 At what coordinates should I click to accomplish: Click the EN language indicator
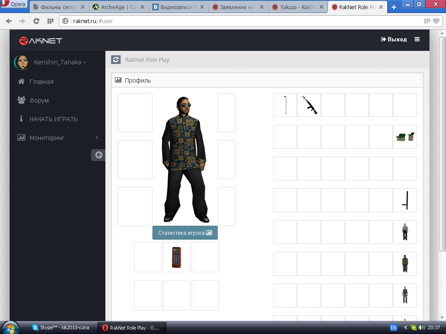click(x=393, y=328)
